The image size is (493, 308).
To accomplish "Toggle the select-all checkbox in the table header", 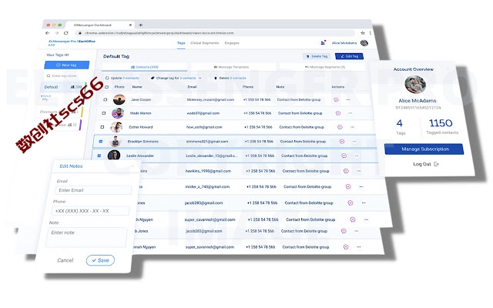I will 106,87.
